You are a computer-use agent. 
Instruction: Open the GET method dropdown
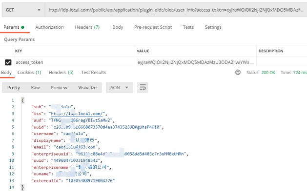click(23, 10)
